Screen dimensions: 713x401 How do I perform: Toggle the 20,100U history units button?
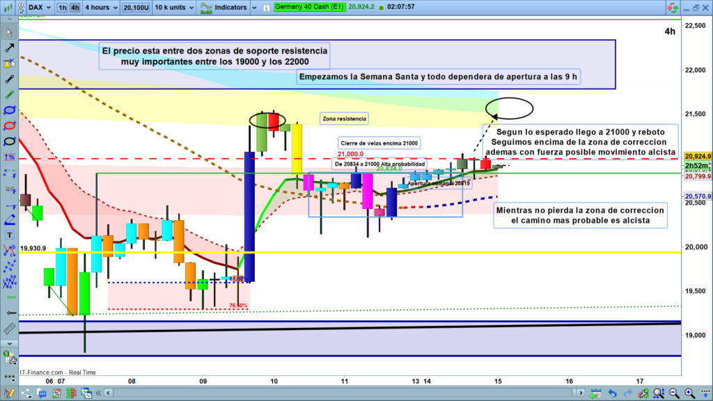(x=134, y=8)
